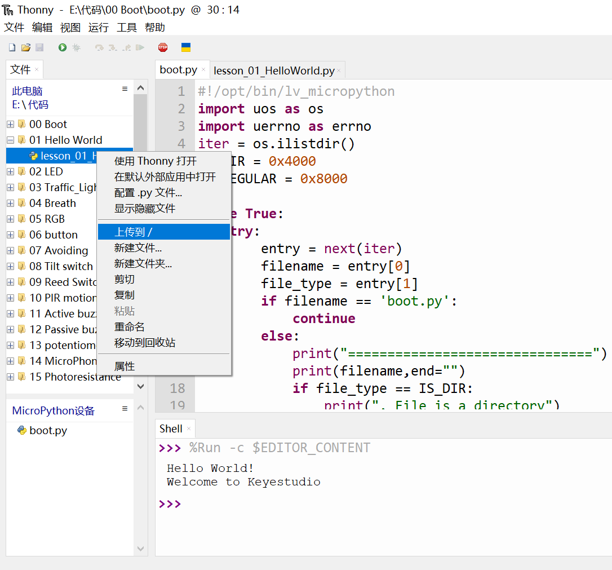
Task: Expand the 05 RGB folder
Action: (x=11, y=219)
